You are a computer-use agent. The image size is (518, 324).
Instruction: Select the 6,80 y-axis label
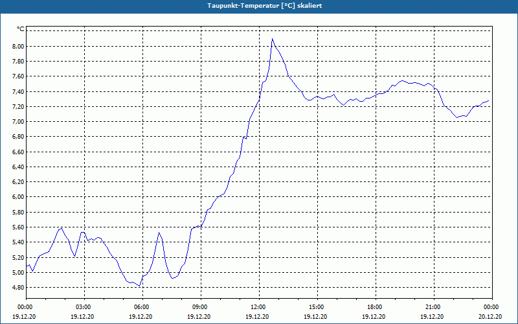click(x=19, y=137)
